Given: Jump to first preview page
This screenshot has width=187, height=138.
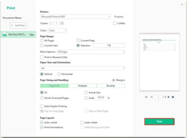Looking at the screenshot, I should 146,97.
